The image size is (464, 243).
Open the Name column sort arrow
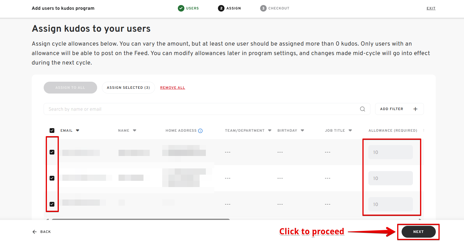135,131
